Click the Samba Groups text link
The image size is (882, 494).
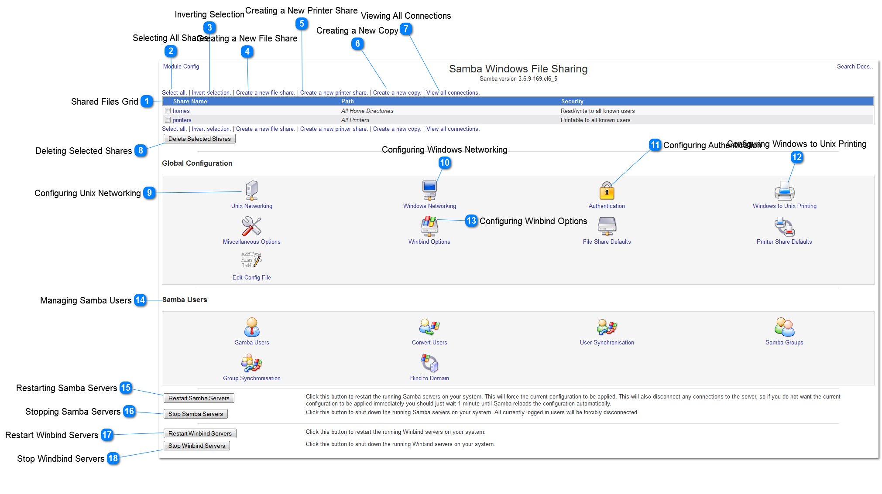coord(784,343)
